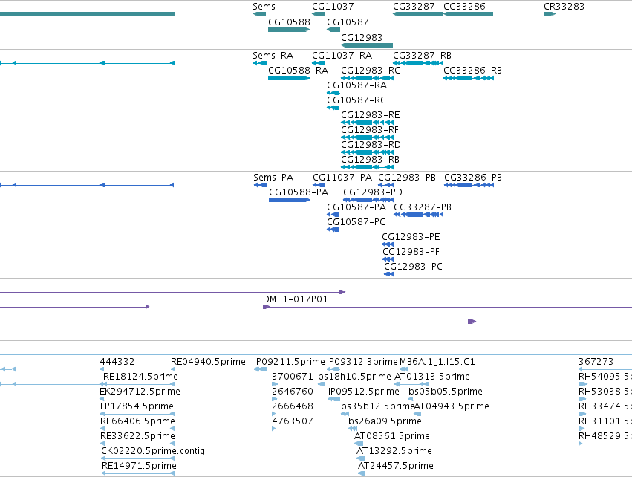Select the CG11037-PA protein feature
This screenshot has height=477, width=632.
[319, 185]
